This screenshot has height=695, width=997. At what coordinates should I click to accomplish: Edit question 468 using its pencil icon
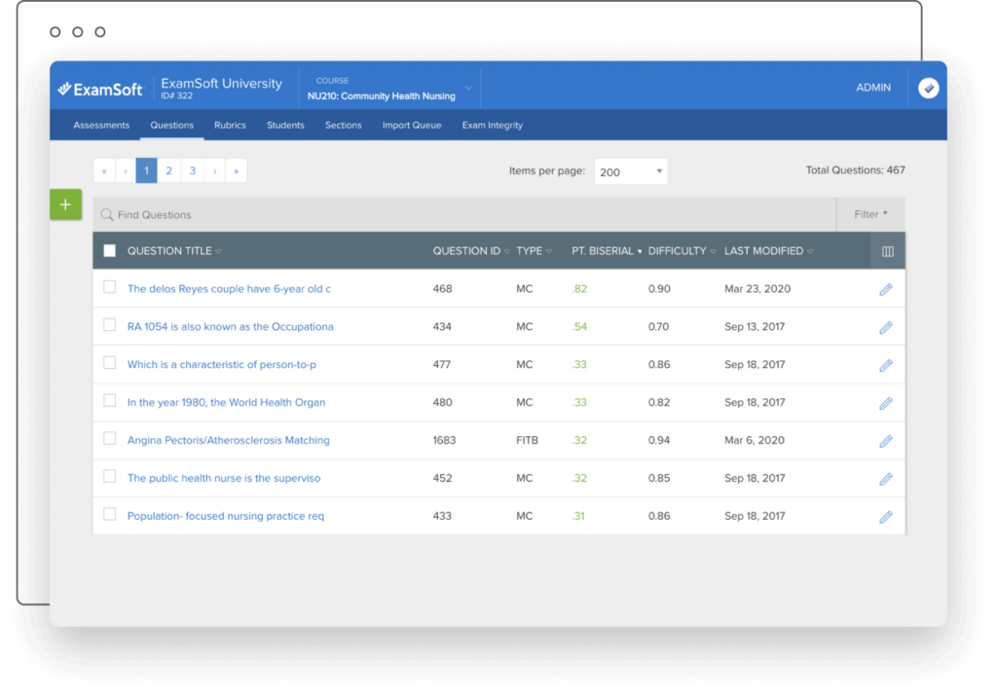point(885,288)
